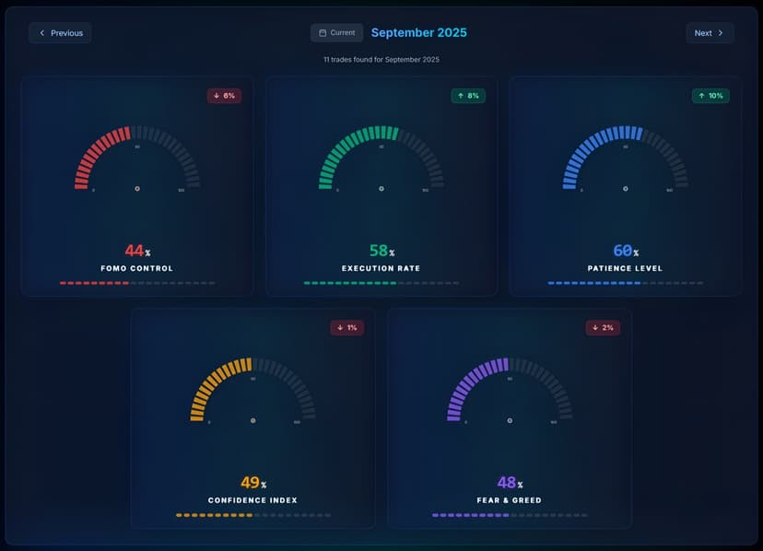763x551 pixels.
Task: Click the 2% decline indicator on Fear & Greed
Action: point(604,327)
